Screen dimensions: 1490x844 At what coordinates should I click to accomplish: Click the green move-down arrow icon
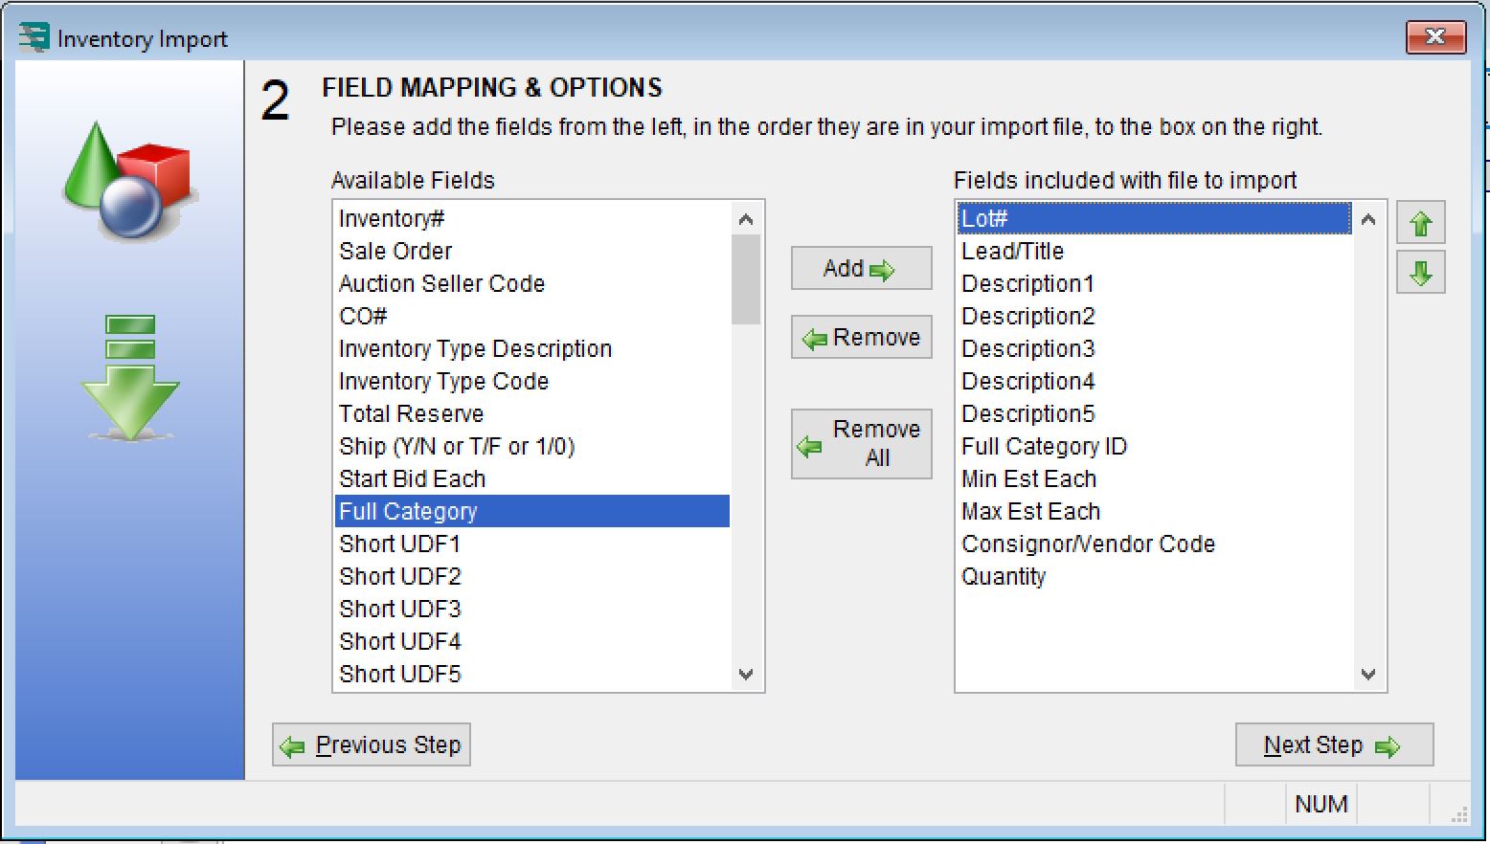1421,273
